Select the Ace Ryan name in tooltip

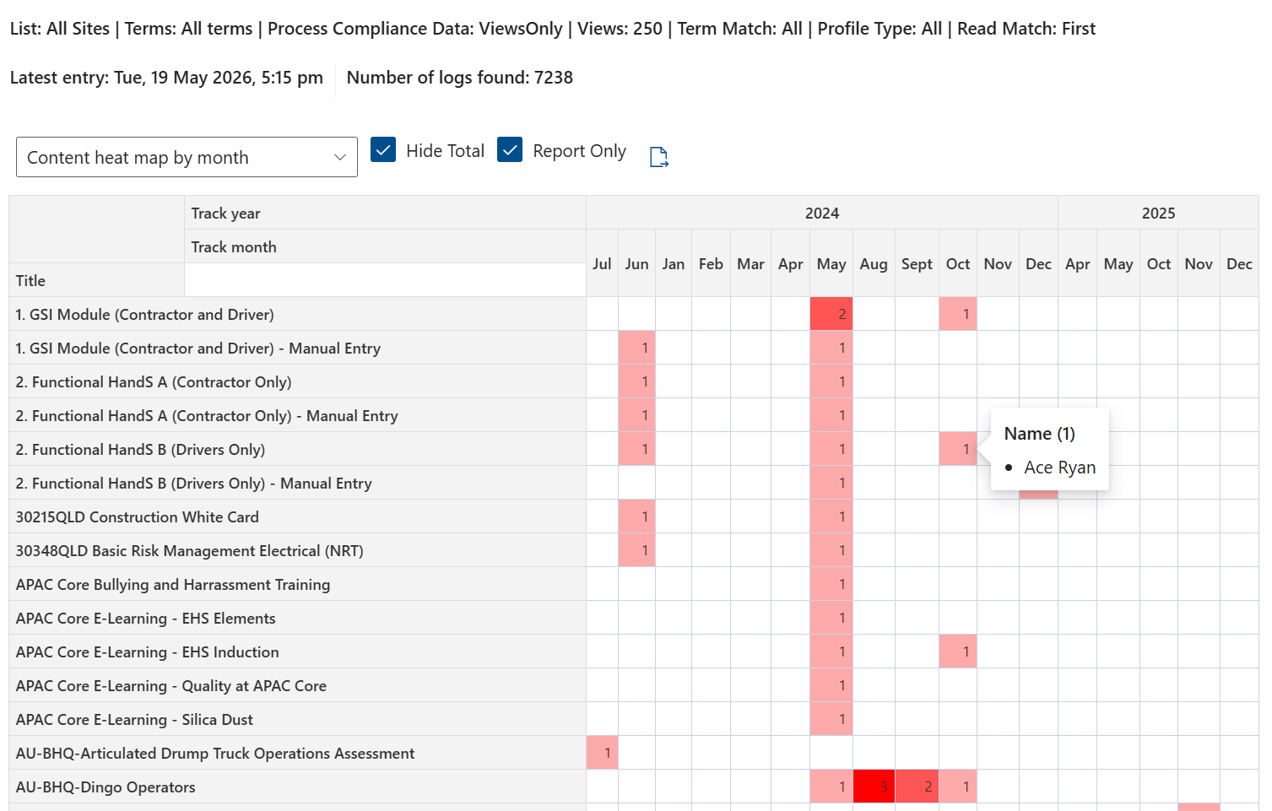(x=1060, y=468)
